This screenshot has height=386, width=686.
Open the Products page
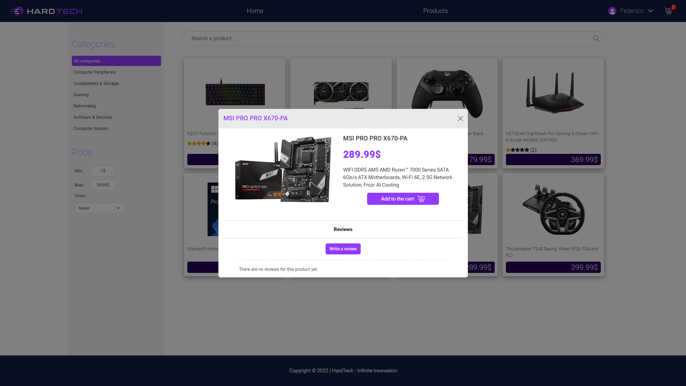pyautogui.click(x=435, y=11)
